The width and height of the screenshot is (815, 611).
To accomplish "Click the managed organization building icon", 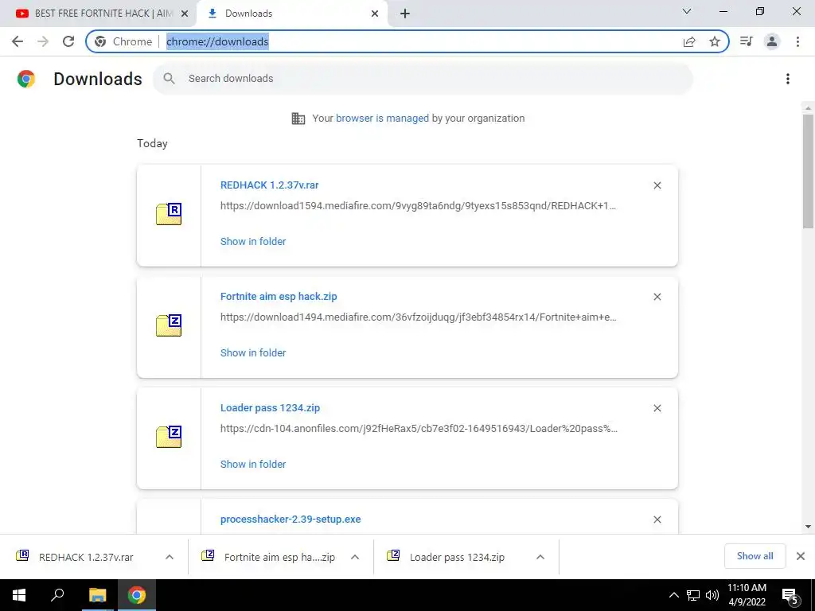I will click(x=298, y=119).
